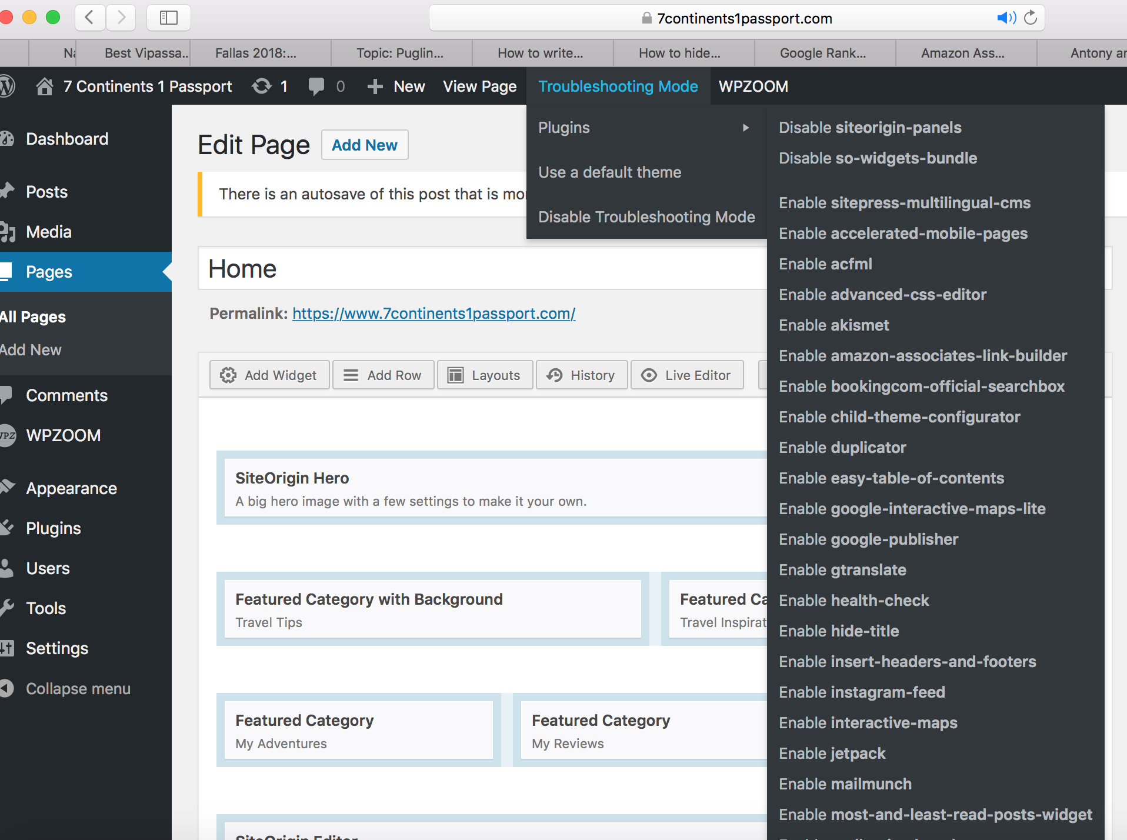
Task: Click the Layouts grid icon
Action: click(x=455, y=375)
